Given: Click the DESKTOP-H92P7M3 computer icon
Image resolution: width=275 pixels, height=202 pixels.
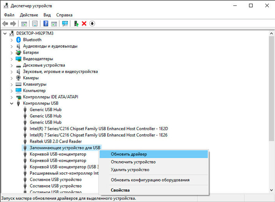Looking at the screenshot, I should pyautogui.click(x=12, y=33).
